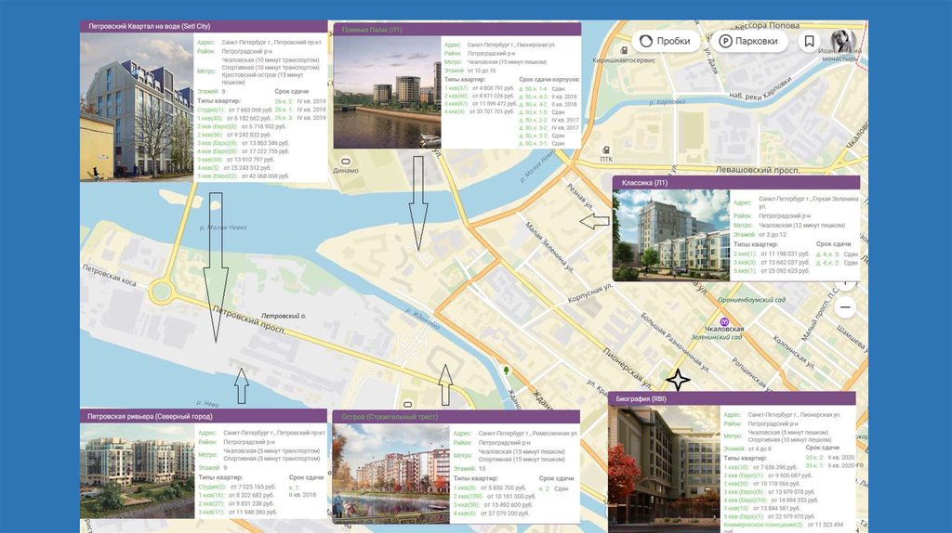Select Петровская коса map label
This screenshot has width=952, height=533.
tap(110, 275)
